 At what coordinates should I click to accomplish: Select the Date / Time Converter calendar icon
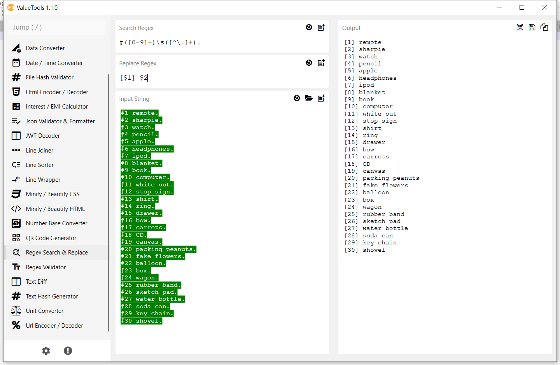[16, 63]
